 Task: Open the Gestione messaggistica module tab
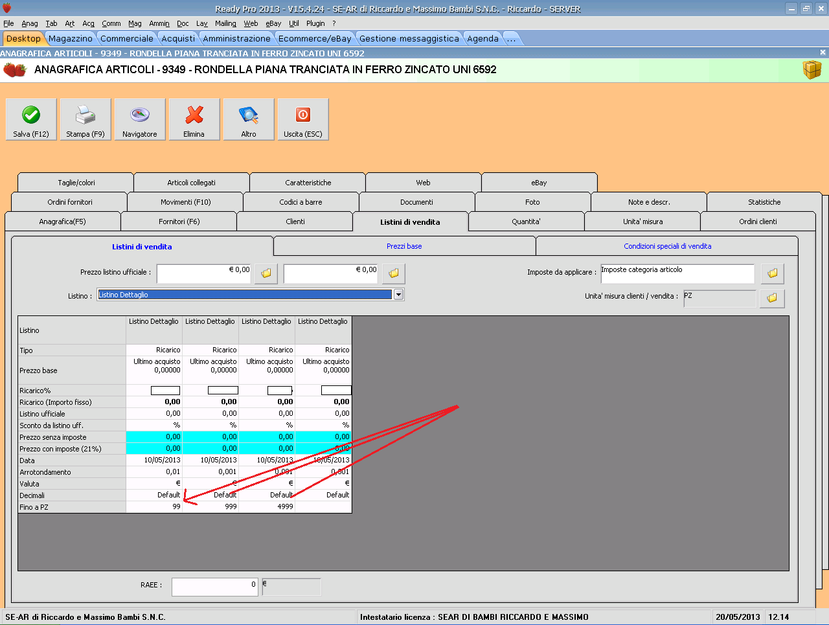click(x=409, y=39)
